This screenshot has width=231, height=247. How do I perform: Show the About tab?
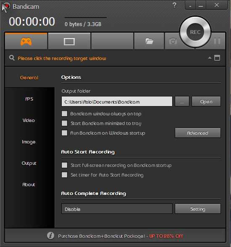click(29, 185)
